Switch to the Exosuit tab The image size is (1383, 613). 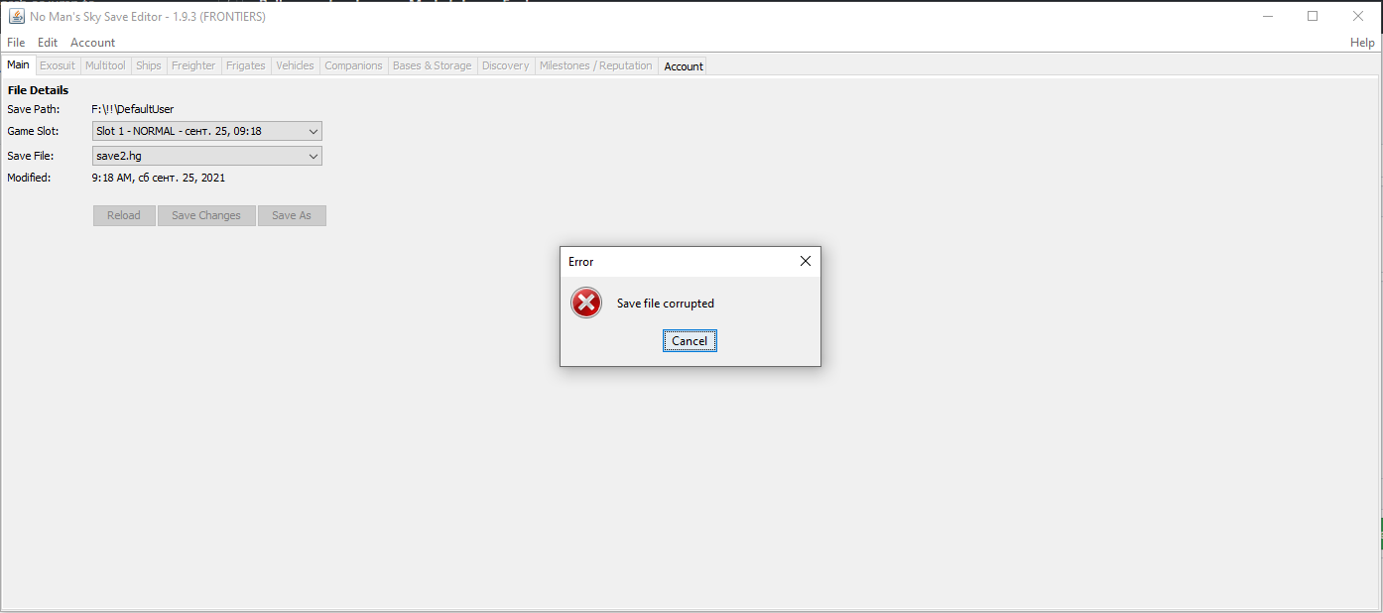(57, 65)
